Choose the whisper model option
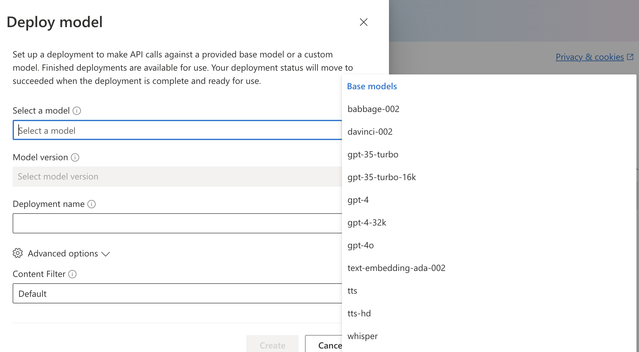The width and height of the screenshot is (639, 352). click(489, 336)
